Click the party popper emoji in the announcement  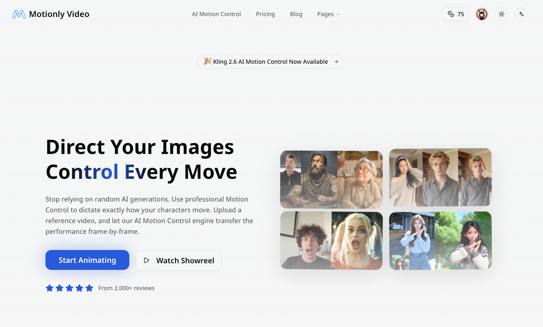pyautogui.click(x=207, y=61)
